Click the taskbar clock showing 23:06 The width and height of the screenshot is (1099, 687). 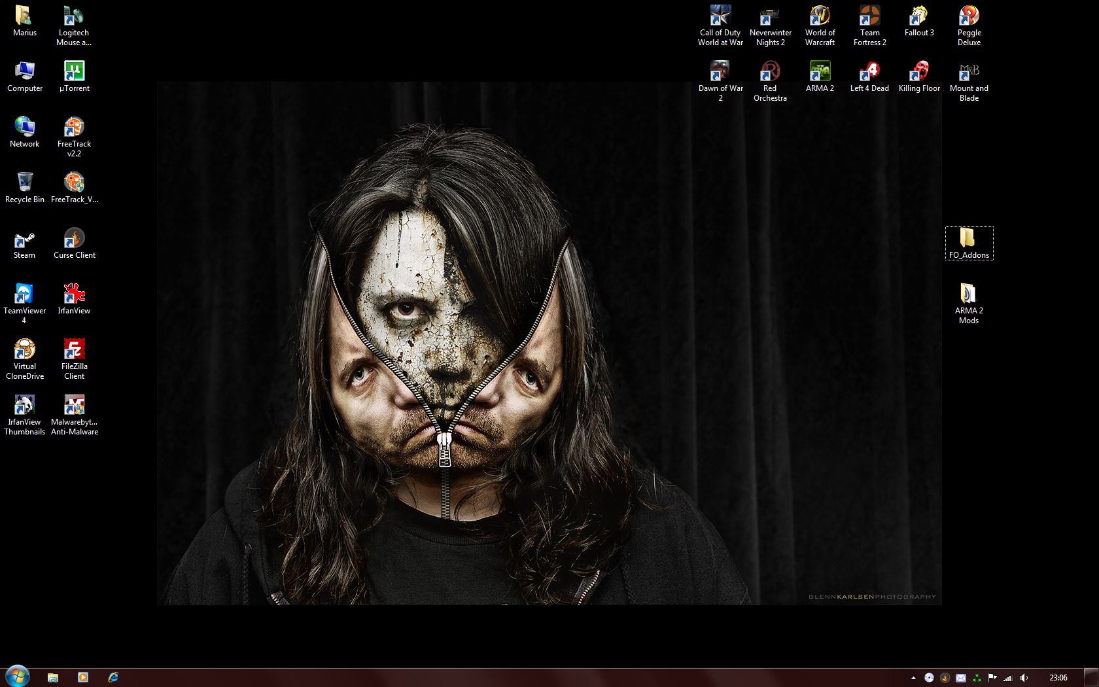click(x=1058, y=678)
